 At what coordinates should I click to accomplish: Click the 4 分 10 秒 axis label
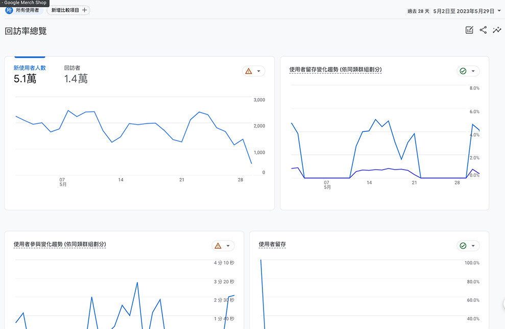[x=224, y=263]
